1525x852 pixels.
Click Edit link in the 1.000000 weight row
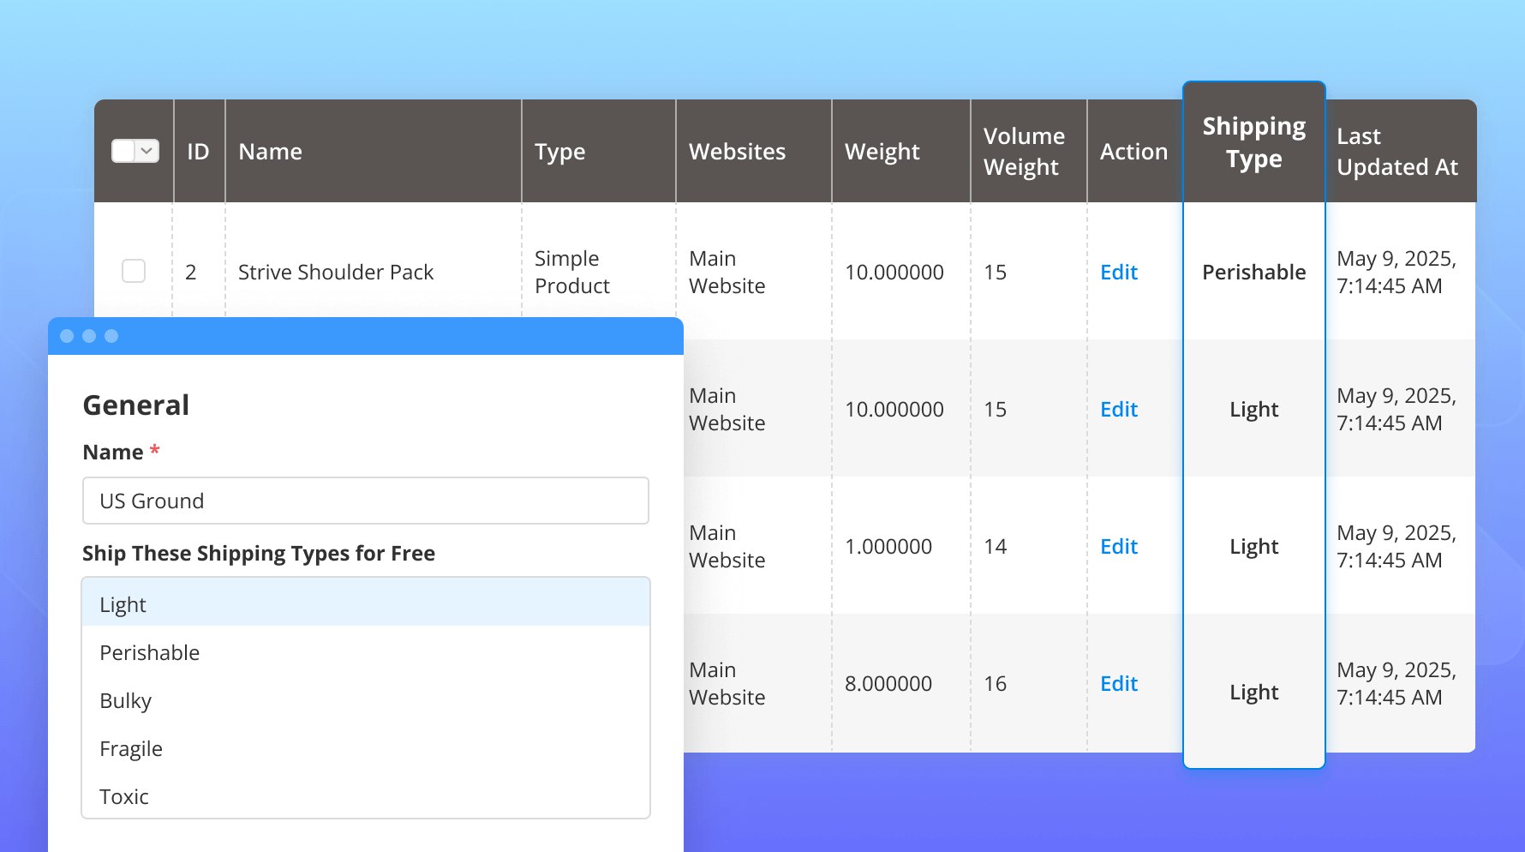point(1118,546)
